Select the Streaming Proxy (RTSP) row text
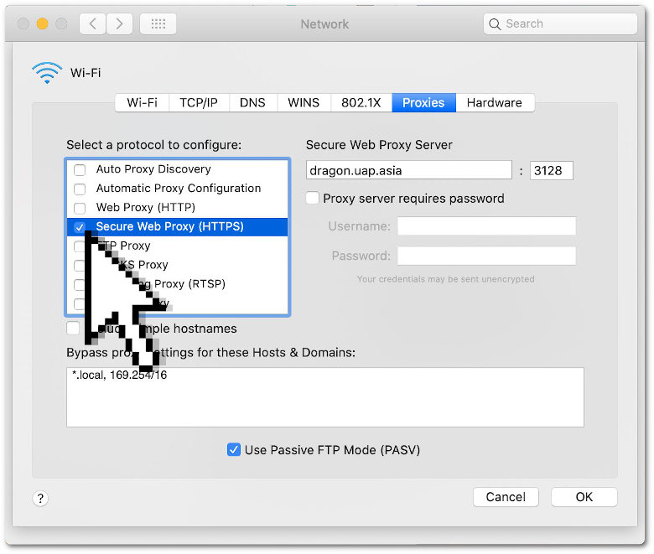 pos(184,284)
